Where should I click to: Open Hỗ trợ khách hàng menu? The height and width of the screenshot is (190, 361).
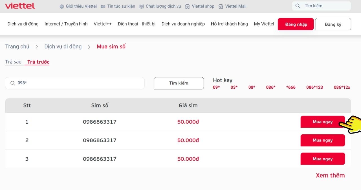tap(229, 24)
